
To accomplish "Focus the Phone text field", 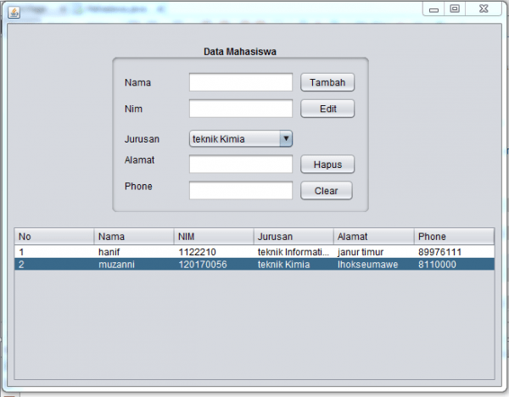I will [241, 191].
